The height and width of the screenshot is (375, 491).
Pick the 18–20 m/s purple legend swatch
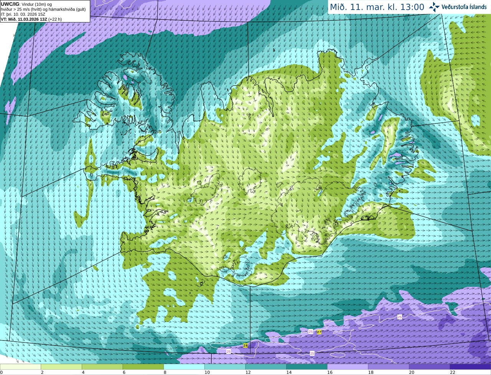click(389, 367)
